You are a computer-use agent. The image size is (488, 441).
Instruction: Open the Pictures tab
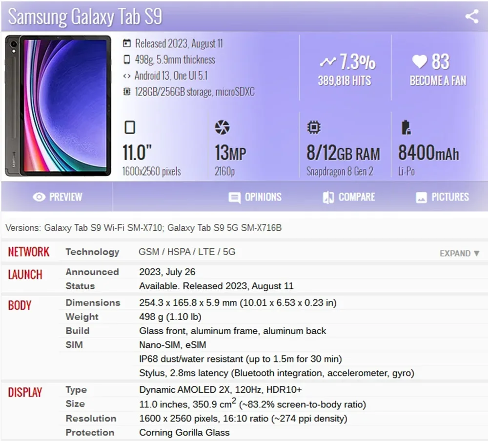pos(442,197)
